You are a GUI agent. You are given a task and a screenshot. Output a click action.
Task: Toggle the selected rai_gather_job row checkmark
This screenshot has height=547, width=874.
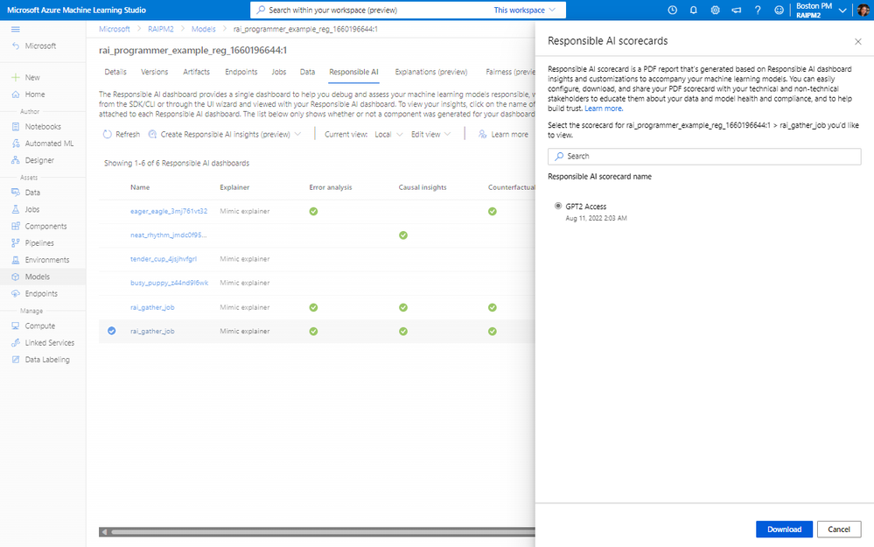tap(111, 331)
